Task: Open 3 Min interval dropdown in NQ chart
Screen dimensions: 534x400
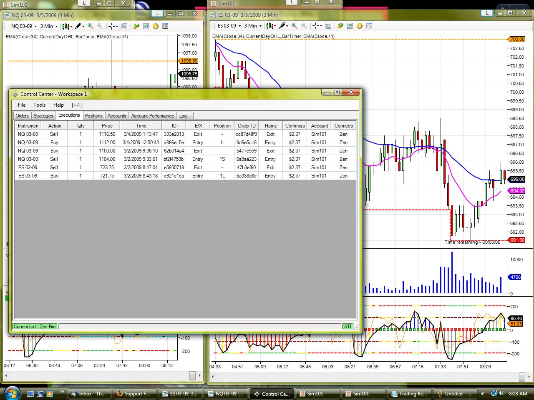Action: pos(48,26)
